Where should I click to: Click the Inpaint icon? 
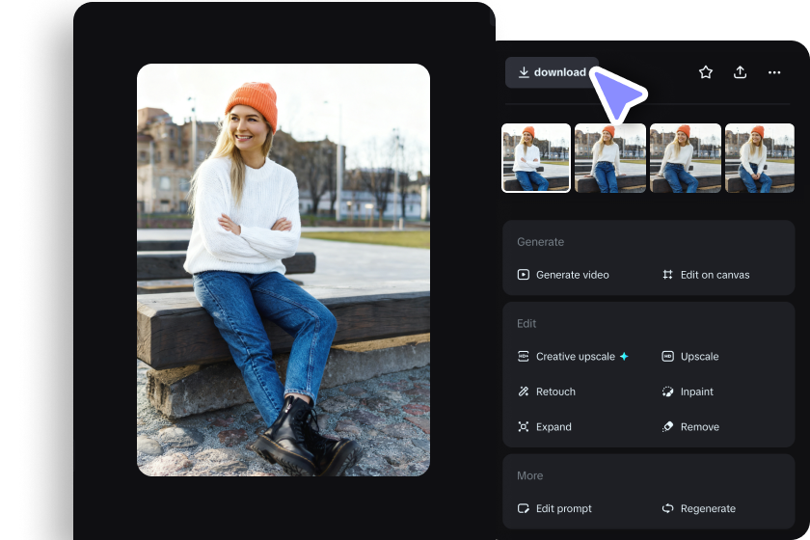[668, 391]
